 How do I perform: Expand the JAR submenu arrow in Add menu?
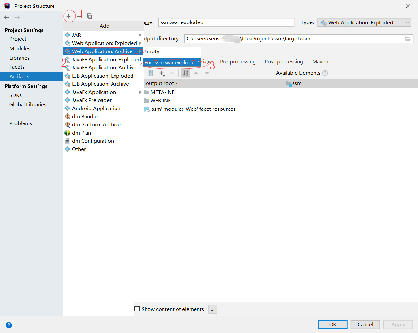pos(140,35)
